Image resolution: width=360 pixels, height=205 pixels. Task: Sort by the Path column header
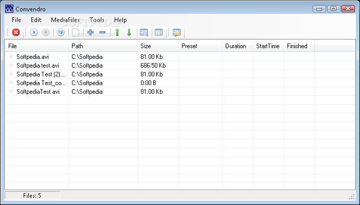click(103, 46)
